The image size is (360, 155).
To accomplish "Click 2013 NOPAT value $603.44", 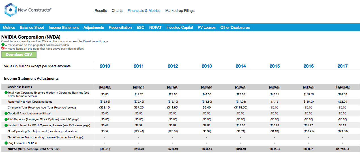I will 207,149.
